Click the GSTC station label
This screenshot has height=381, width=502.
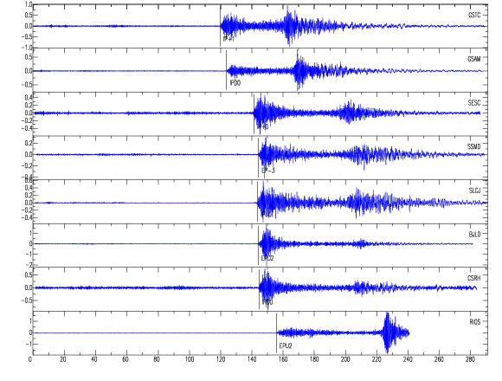pyautogui.click(x=473, y=15)
